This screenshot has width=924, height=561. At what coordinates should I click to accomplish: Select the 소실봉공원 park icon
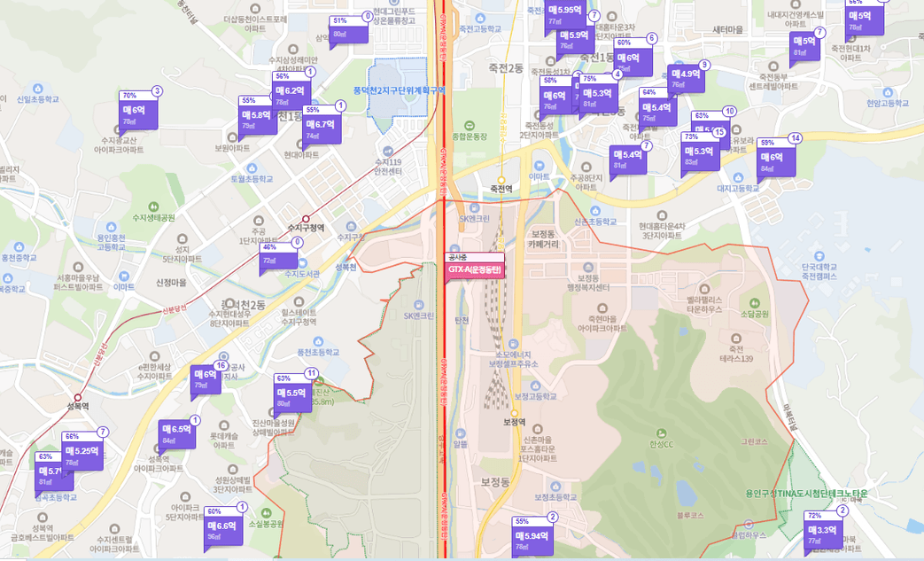267,513
